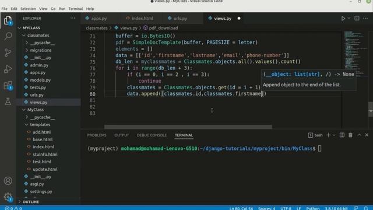Kill terminal with trash icon
The image size is (373, 210).
point(350,135)
